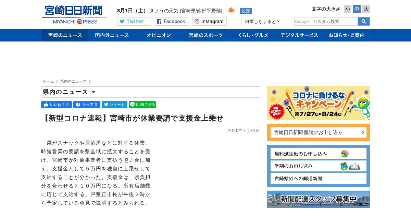This screenshot has width=411, height=216.
Task: Open the 国内外ニュース menu
Action: [x=112, y=35]
